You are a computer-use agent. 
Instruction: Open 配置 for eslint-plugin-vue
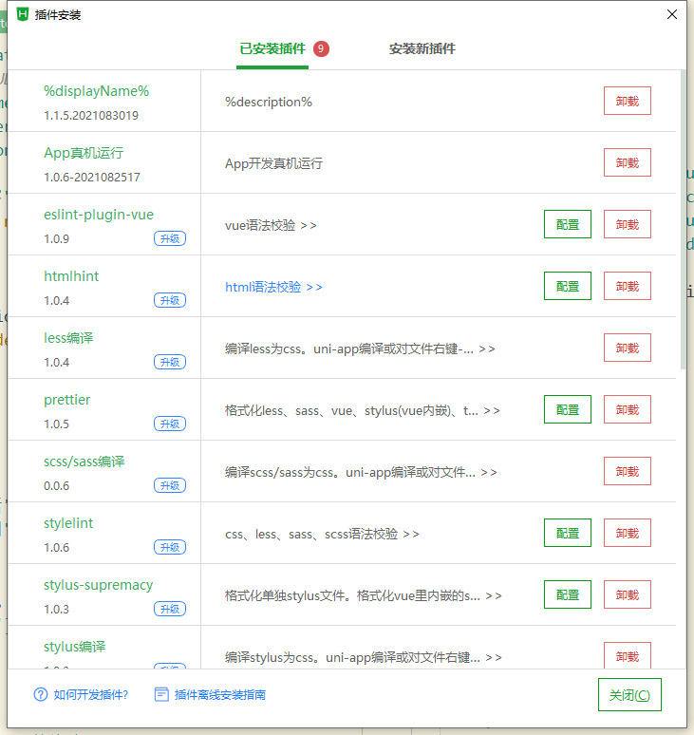point(567,224)
